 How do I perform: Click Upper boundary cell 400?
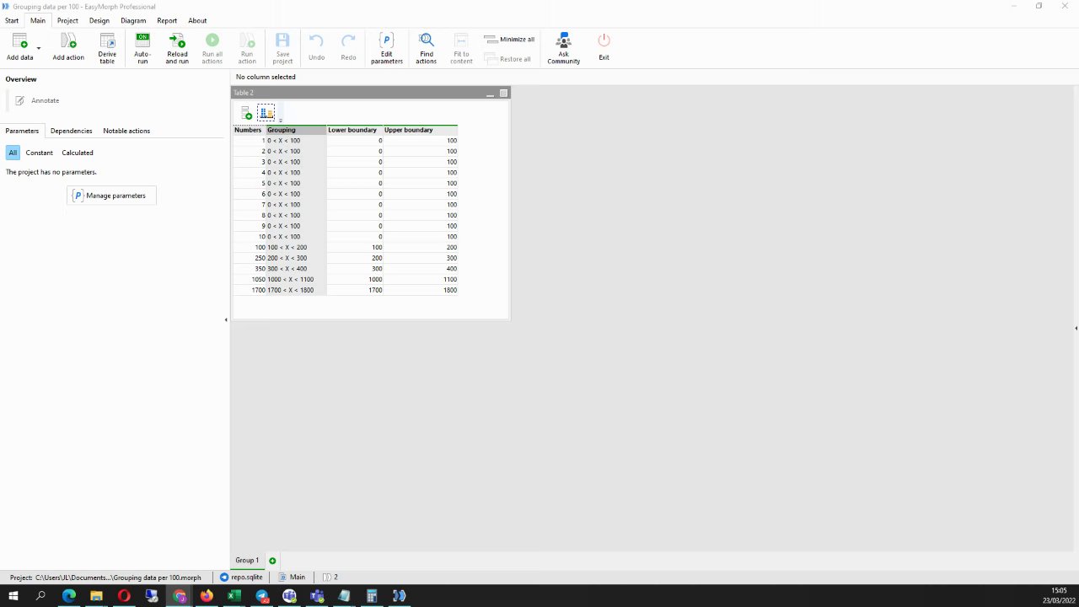click(421, 268)
